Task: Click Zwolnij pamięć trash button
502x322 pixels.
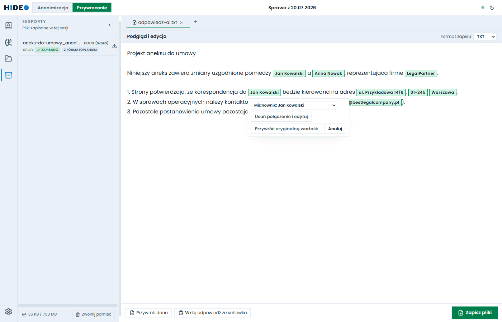Action: (x=94, y=314)
